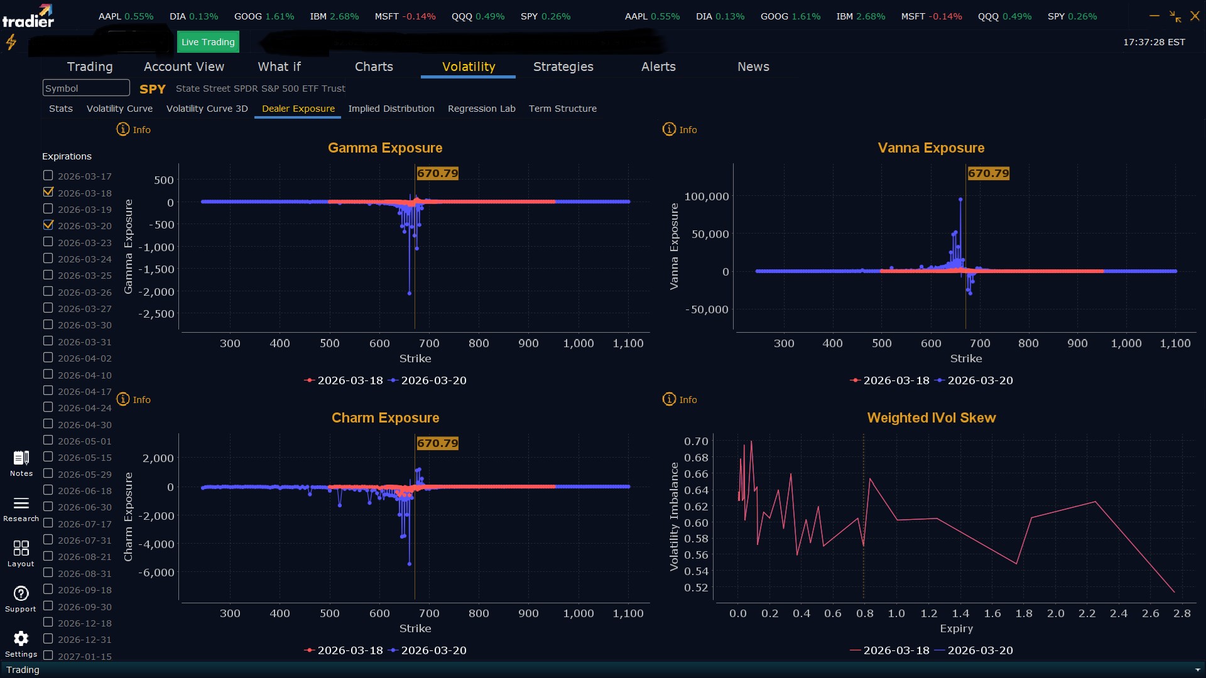
Task: Click Info icon above Gamma Exposure
Action: click(123, 129)
